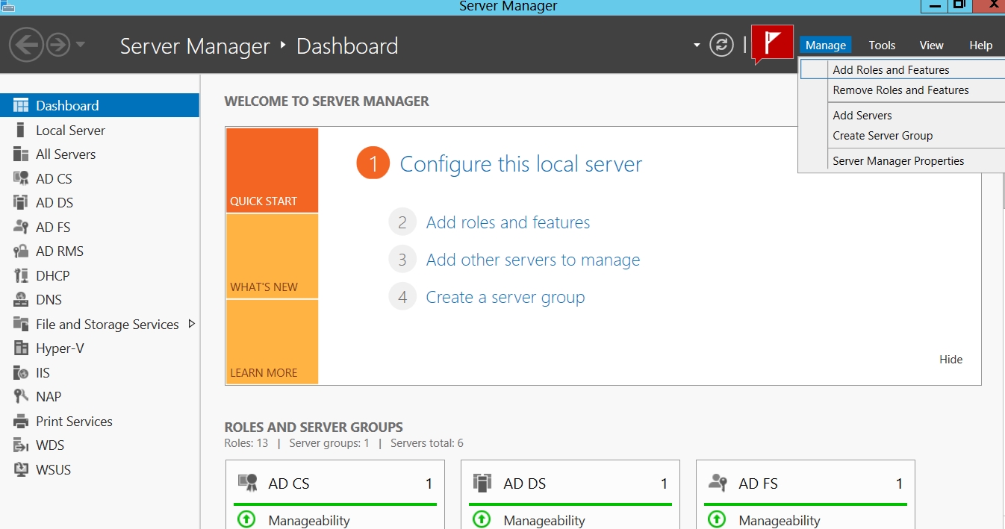This screenshot has width=1005, height=529.
Task: Select the Hyper-V sidebar icon
Action: pyautogui.click(x=21, y=348)
